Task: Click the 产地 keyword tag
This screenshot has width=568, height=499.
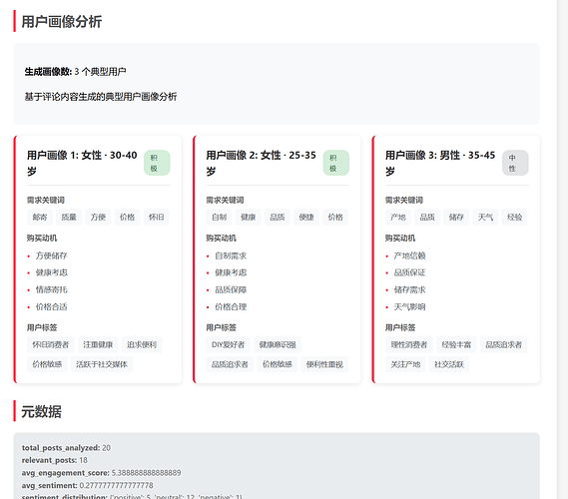Action: pyautogui.click(x=398, y=218)
